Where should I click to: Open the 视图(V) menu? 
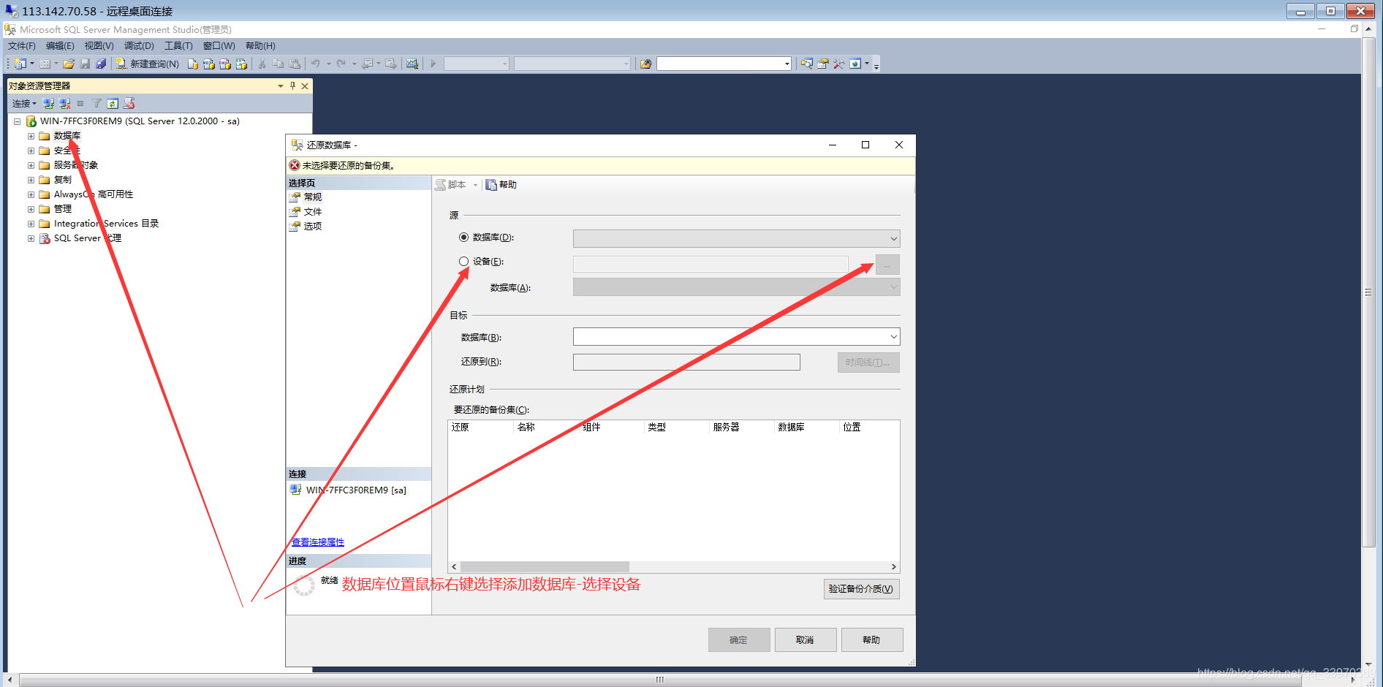click(x=99, y=45)
